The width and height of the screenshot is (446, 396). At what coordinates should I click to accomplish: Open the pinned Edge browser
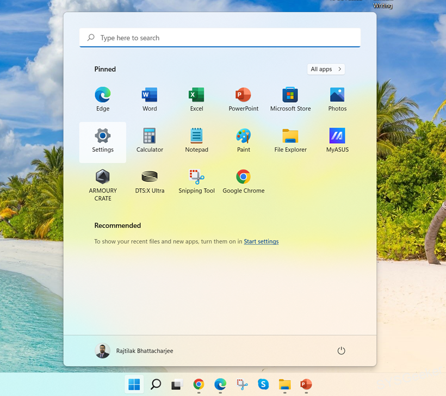[103, 100]
